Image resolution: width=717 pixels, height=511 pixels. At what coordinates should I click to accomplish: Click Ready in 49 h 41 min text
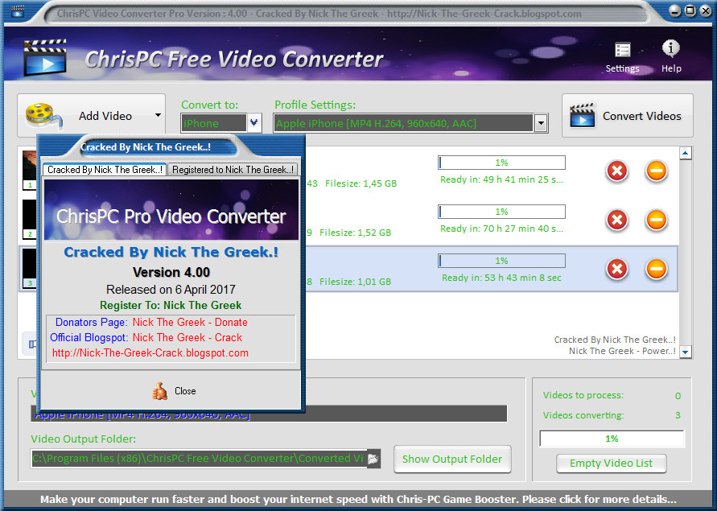(x=501, y=179)
